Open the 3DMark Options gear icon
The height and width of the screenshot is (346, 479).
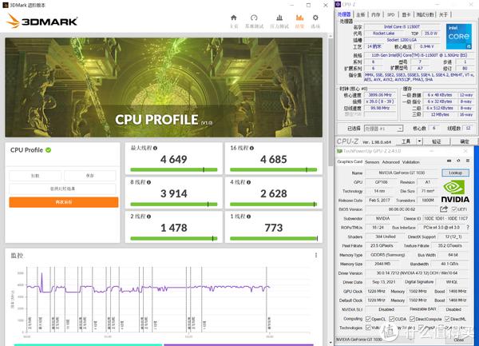[x=315, y=18]
